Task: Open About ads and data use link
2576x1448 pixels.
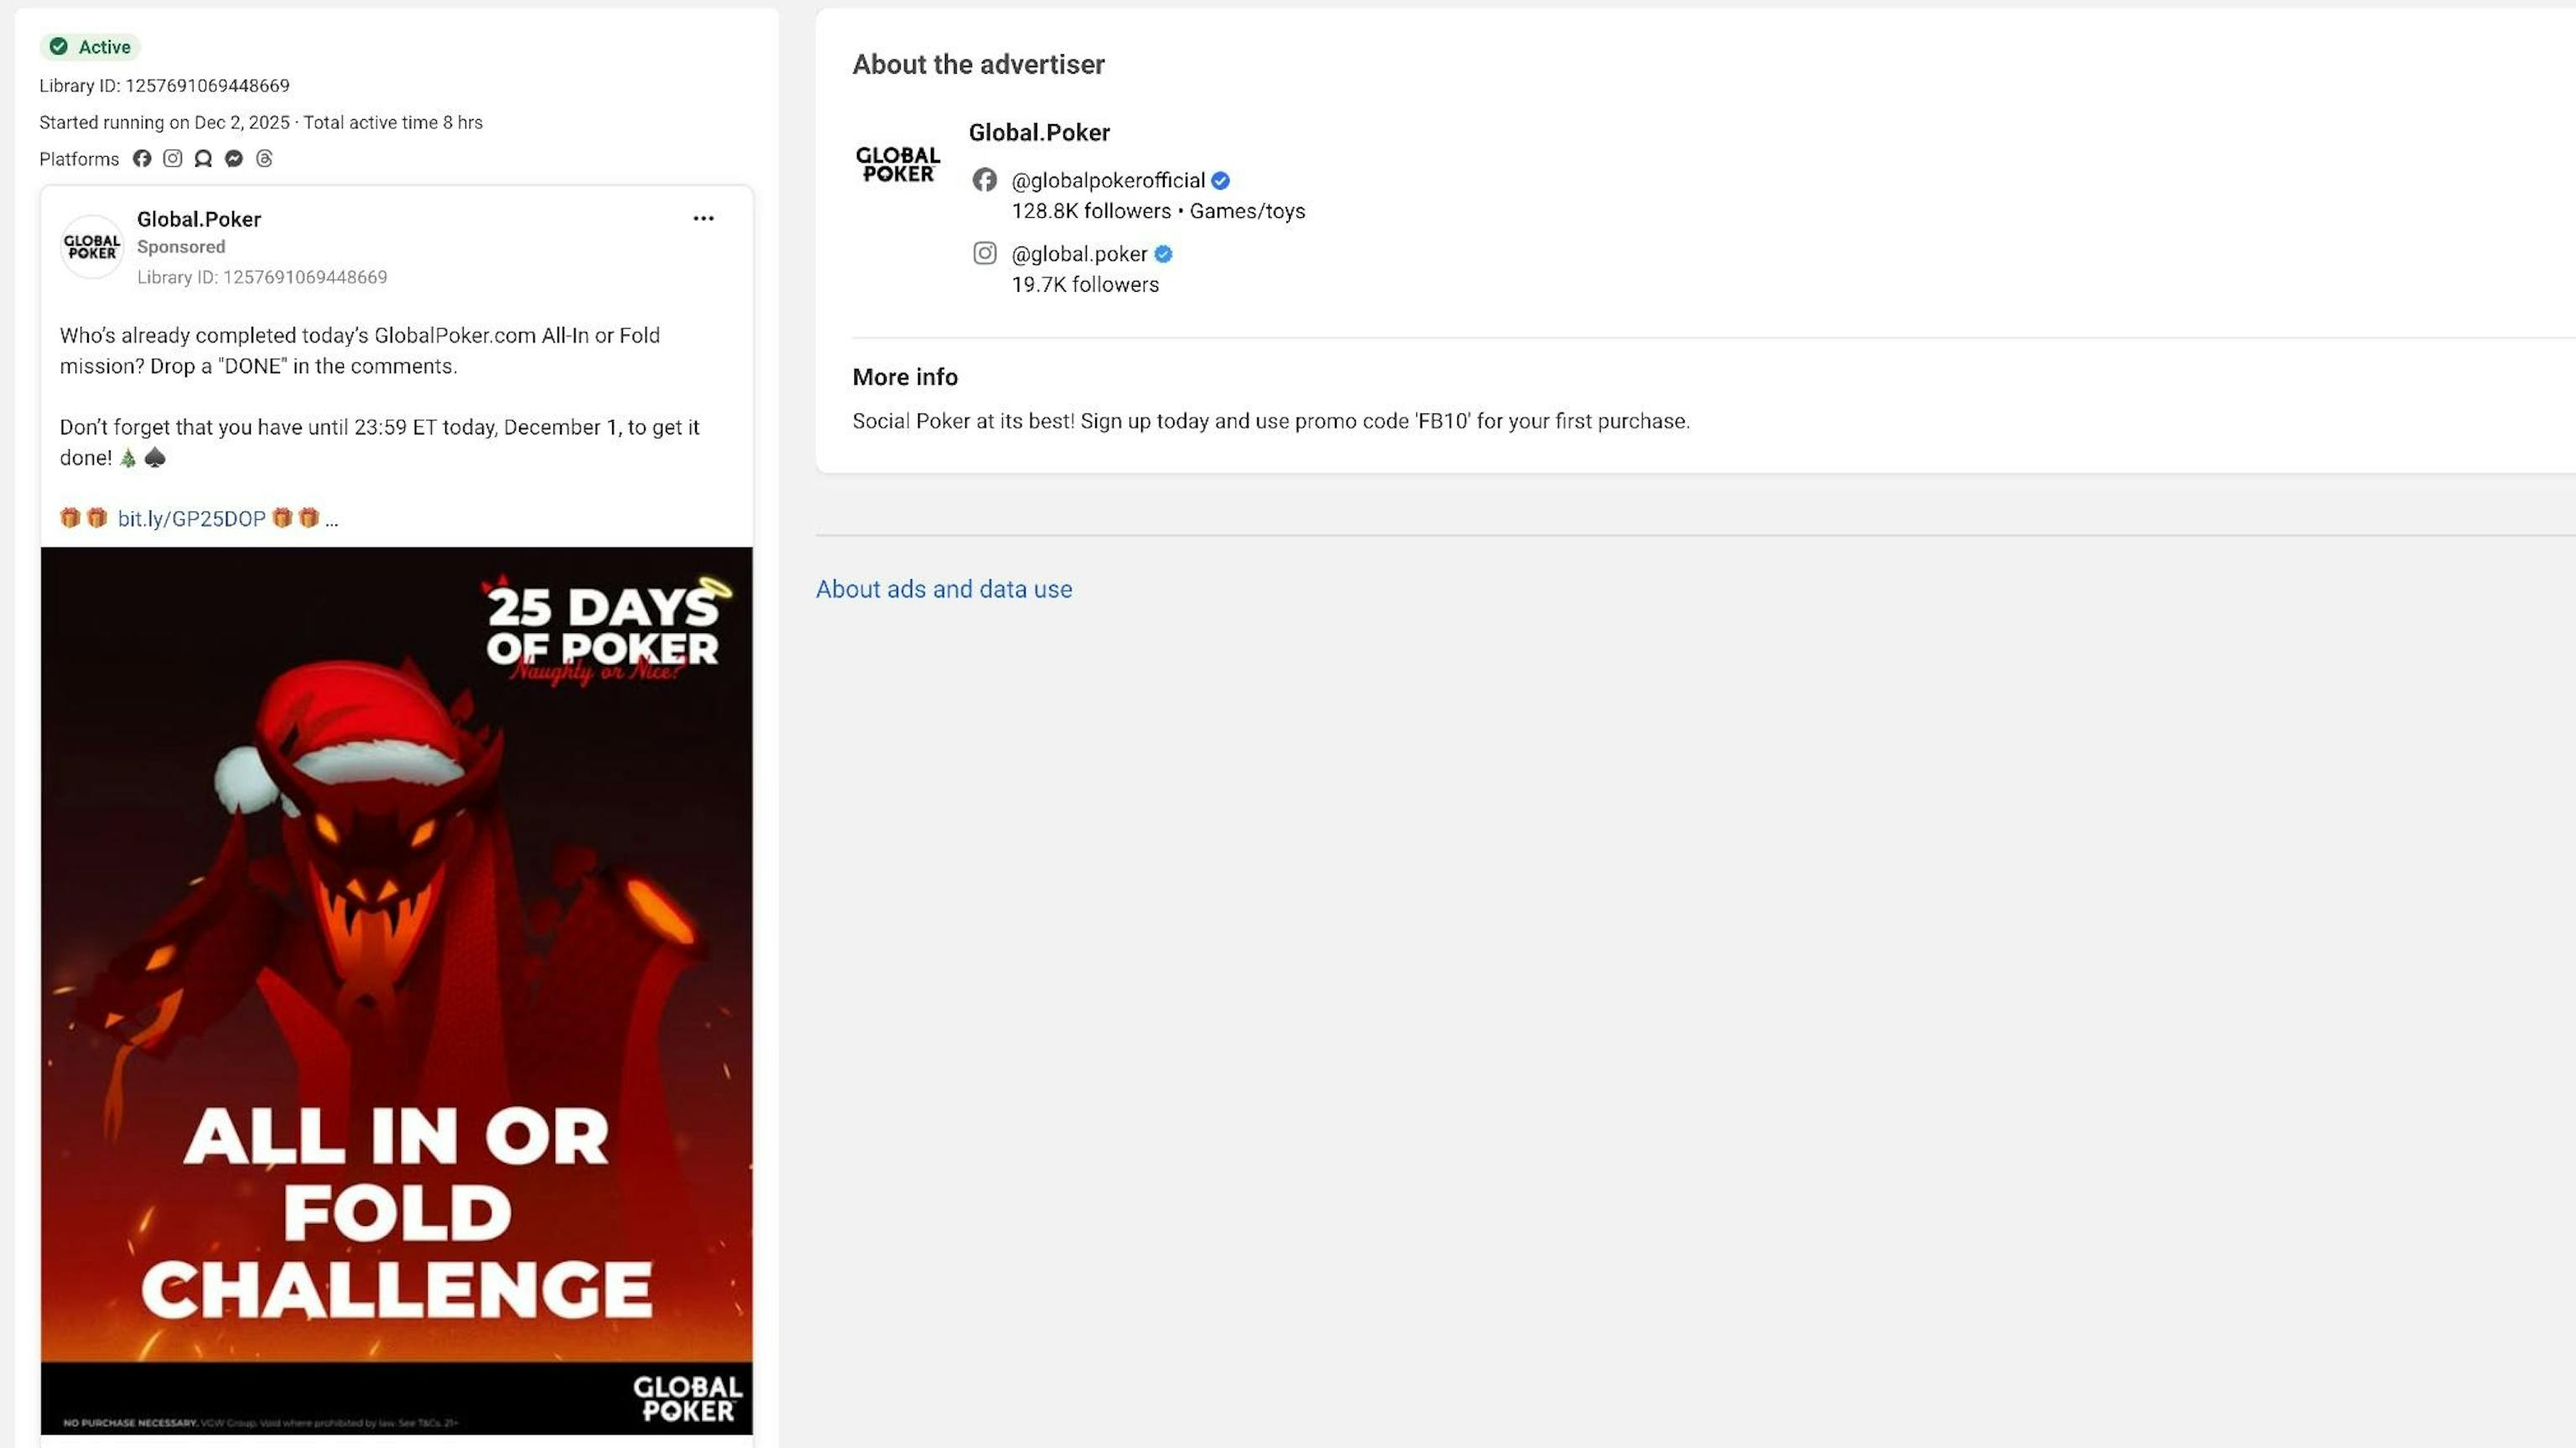Action: point(943,589)
